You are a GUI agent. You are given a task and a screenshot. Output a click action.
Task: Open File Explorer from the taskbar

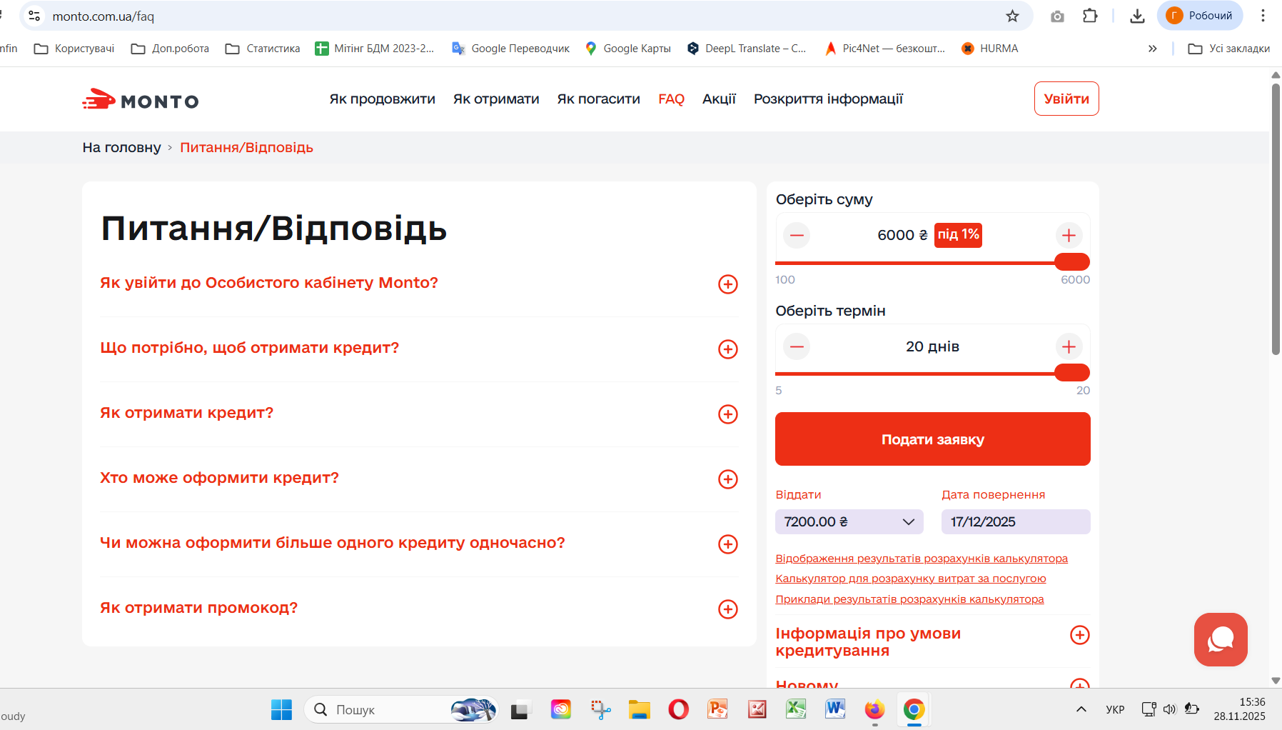point(639,709)
